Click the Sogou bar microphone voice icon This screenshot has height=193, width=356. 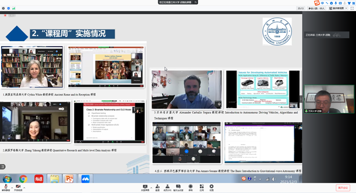click(336, 3)
